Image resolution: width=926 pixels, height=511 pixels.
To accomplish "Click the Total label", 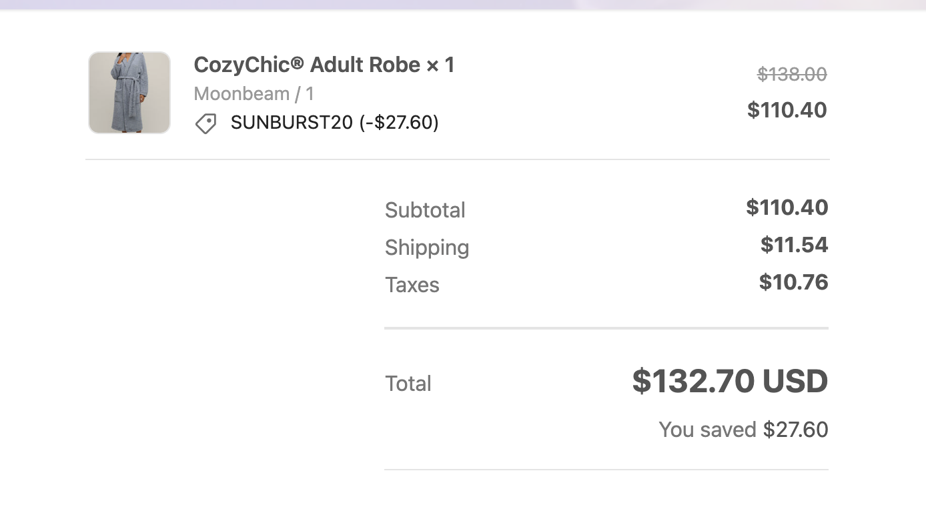I will click(x=408, y=384).
